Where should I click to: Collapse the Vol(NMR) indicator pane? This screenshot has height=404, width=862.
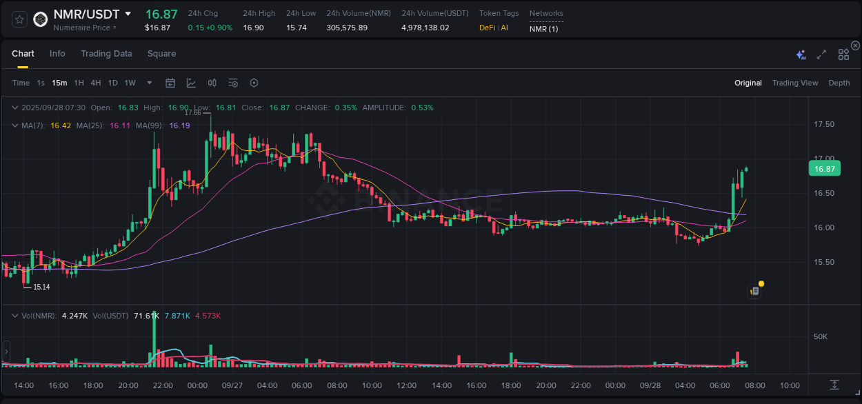pyautogui.click(x=14, y=315)
